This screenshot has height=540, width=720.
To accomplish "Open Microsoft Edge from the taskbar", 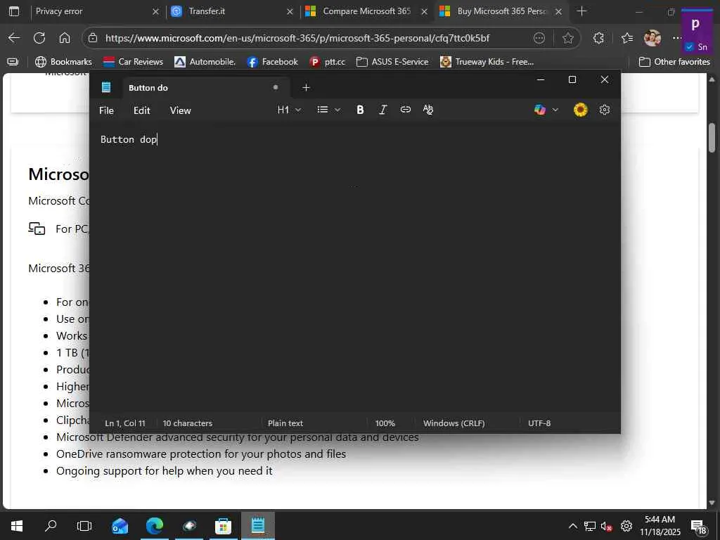I will pos(154,525).
